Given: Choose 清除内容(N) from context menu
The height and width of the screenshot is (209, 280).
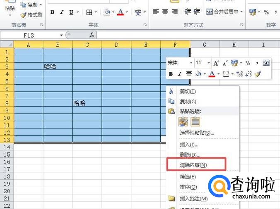Looking at the screenshot, I should pyautogui.click(x=203, y=165).
